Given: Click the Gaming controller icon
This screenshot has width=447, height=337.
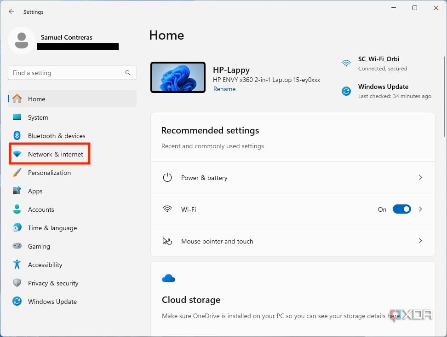Looking at the screenshot, I should tap(17, 246).
